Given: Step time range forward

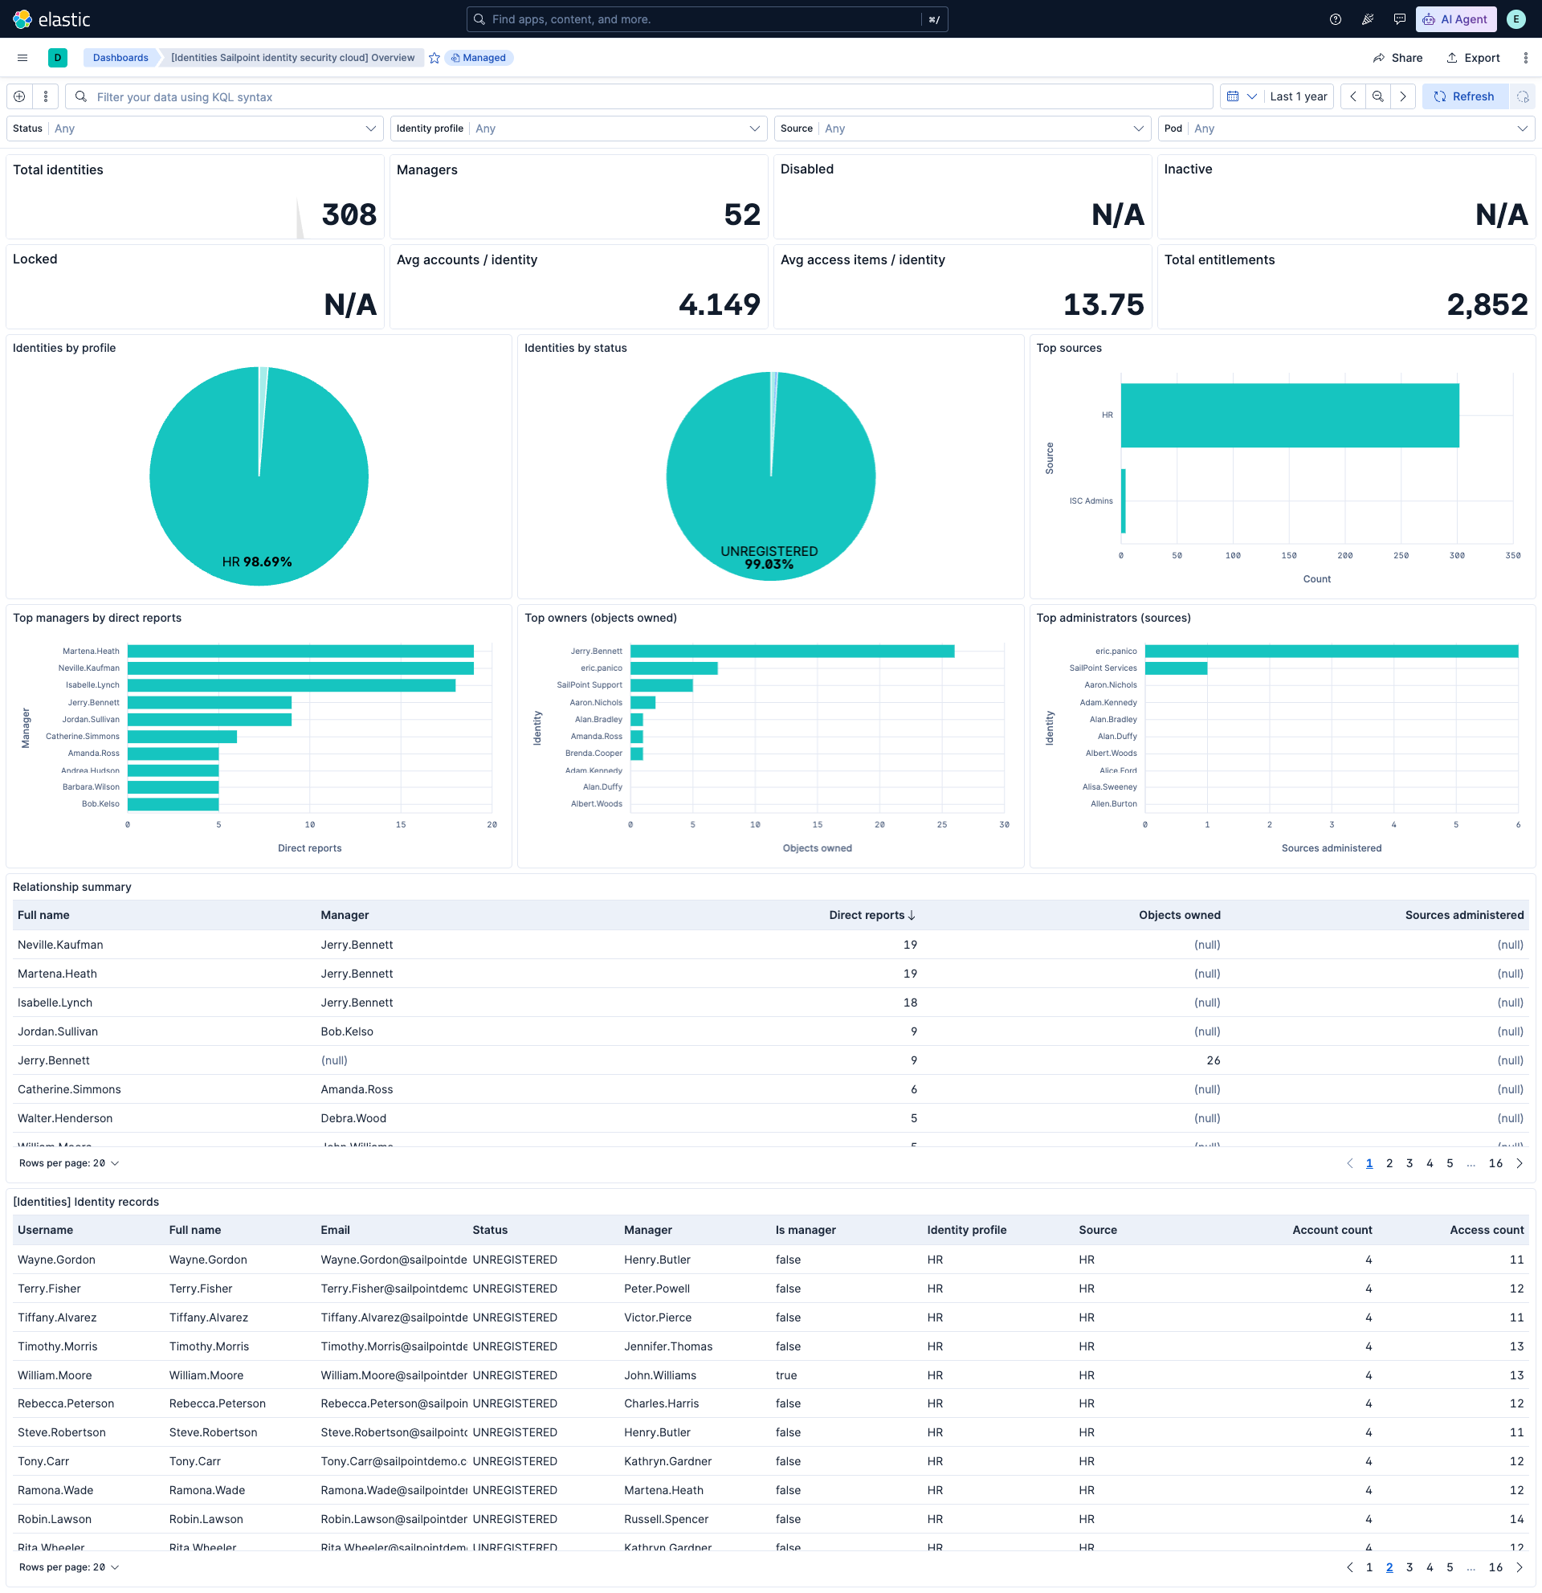Looking at the screenshot, I should pyautogui.click(x=1403, y=96).
